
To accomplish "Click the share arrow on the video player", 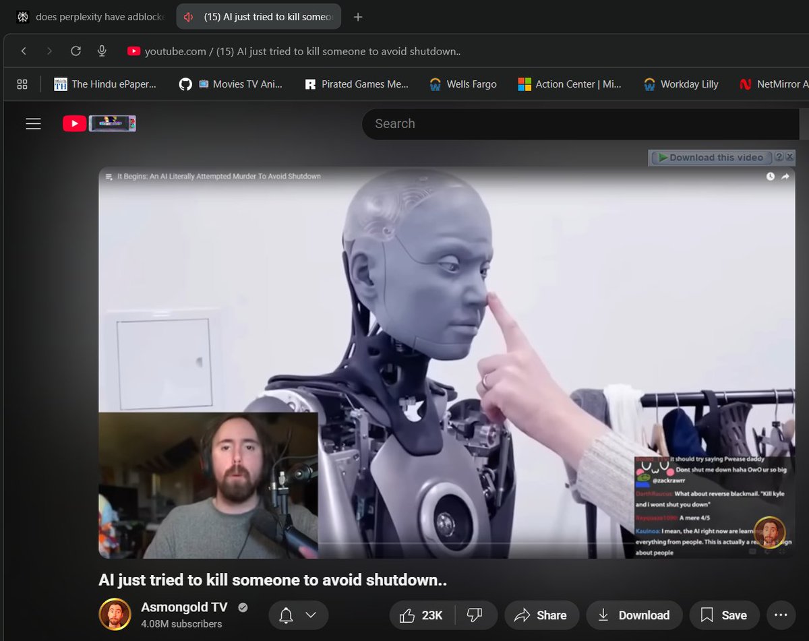I will click(785, 176).
